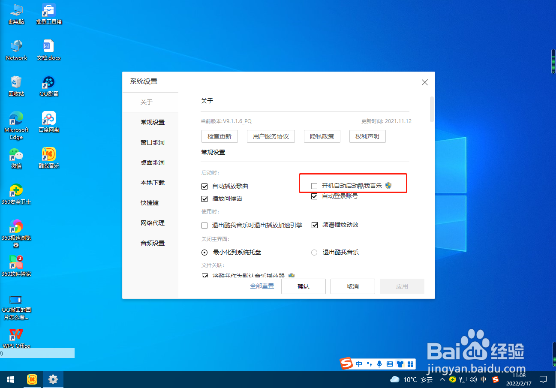Open QQ撤回的图片 desktop file

pos(16,307)
